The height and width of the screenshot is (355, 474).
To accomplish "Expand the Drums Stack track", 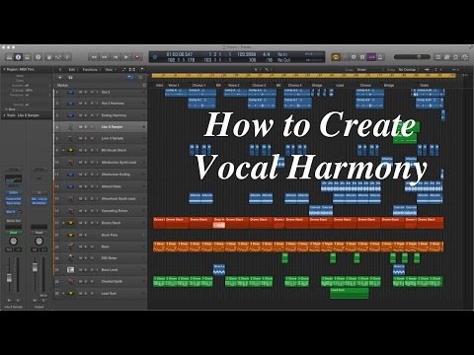I will point(63,223).
